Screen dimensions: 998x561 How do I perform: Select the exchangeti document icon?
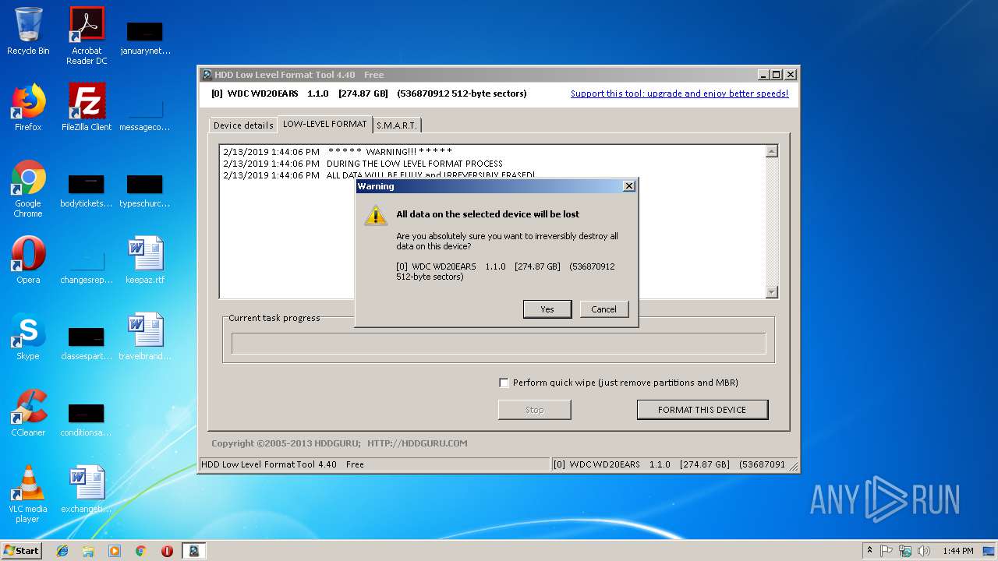coord(87,489)
